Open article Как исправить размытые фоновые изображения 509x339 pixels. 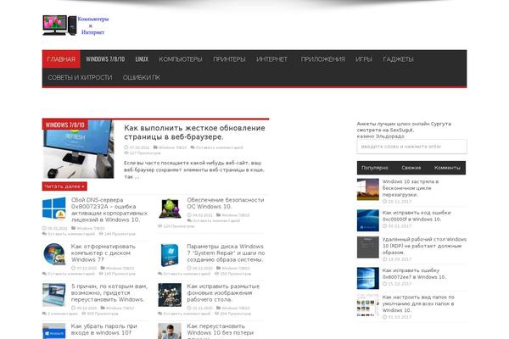tap(223, 292)
